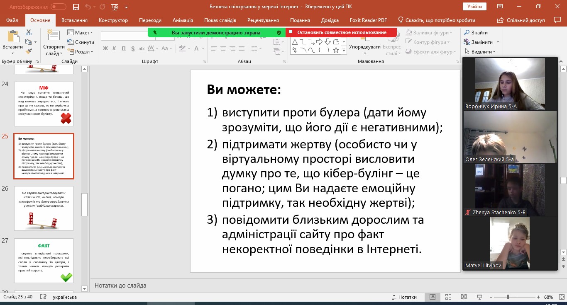
Task: Start slideshow from the Quick Access toolbar
Action: (115, 7)
